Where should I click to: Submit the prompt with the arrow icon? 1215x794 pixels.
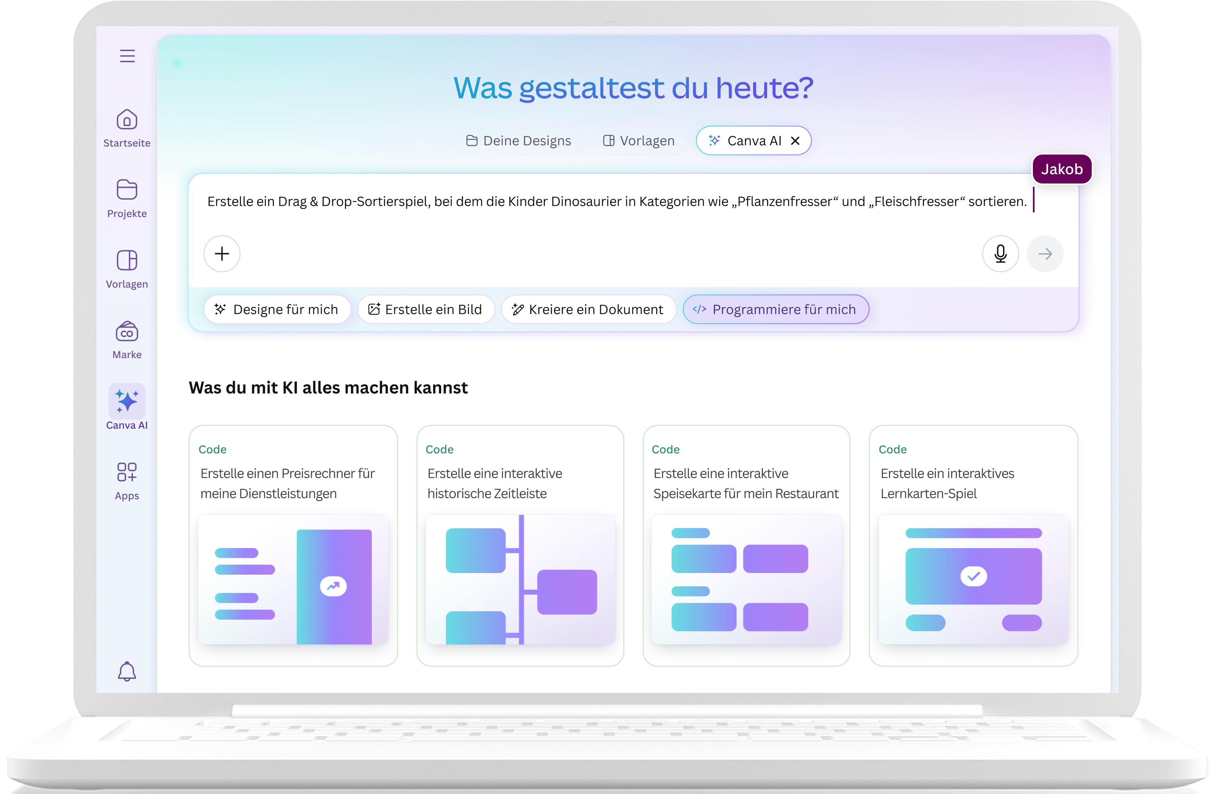click(x=1045, y=254)
